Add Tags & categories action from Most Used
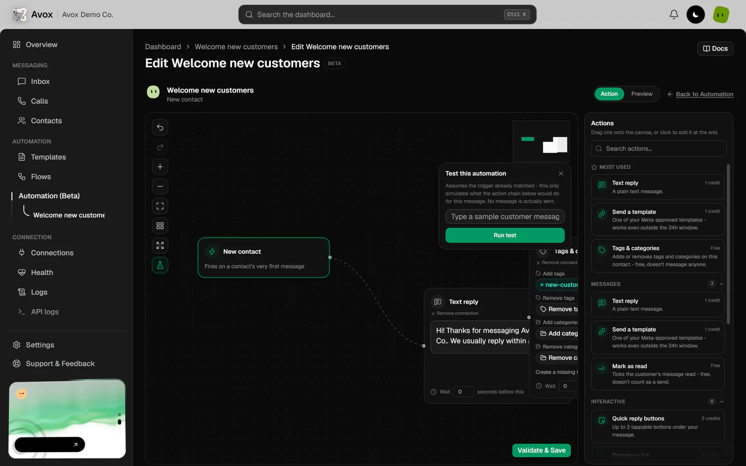The height and width of the screenshot is (466, 746). (x=658, y=256)
